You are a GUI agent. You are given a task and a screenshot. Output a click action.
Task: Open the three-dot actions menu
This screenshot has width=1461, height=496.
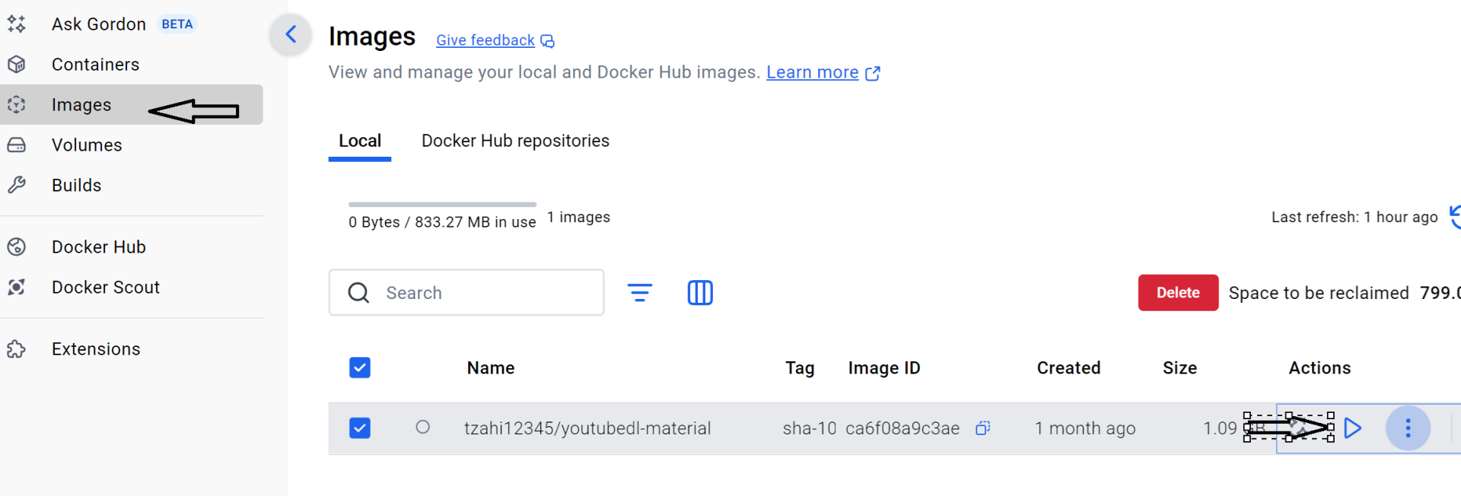coord(1408,428)
